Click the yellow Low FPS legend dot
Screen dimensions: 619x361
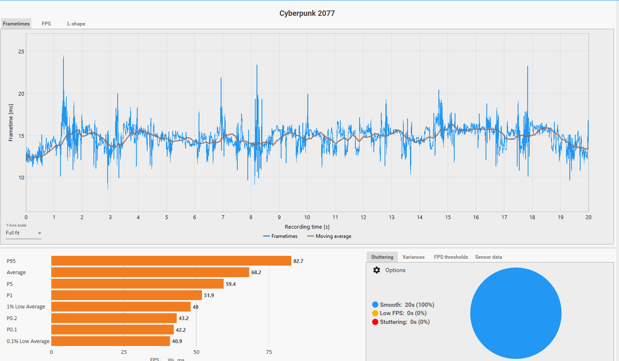(x=375, y=313)
